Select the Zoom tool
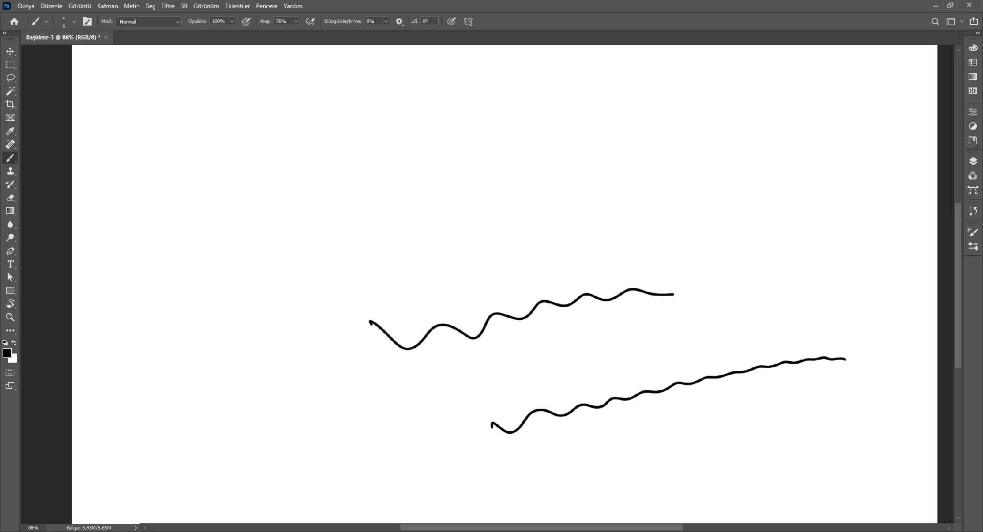Image resolution: width=983 pixels, height=532 pixels. (10, 318)
